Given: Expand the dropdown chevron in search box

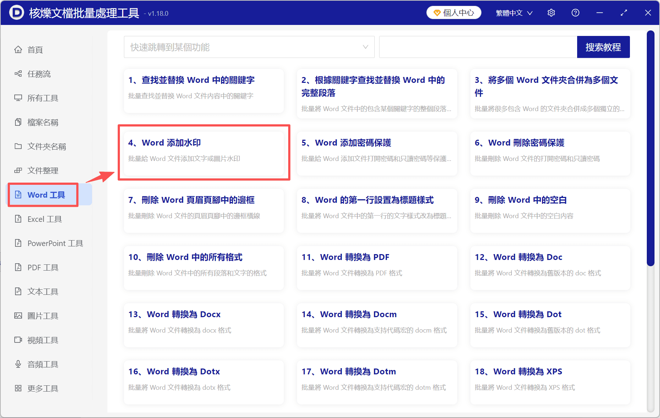Looking at the screenshot, I should 365,47.
